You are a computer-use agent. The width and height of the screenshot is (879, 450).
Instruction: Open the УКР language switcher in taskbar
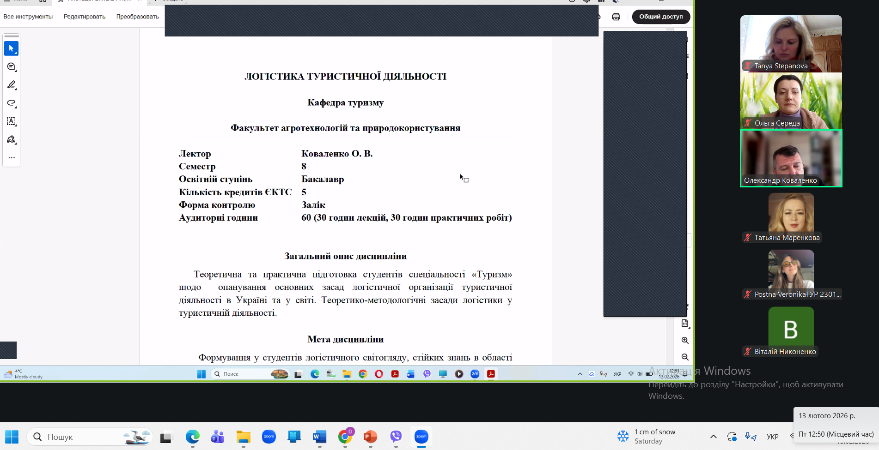pyautogui.click(x=772, y=437)
